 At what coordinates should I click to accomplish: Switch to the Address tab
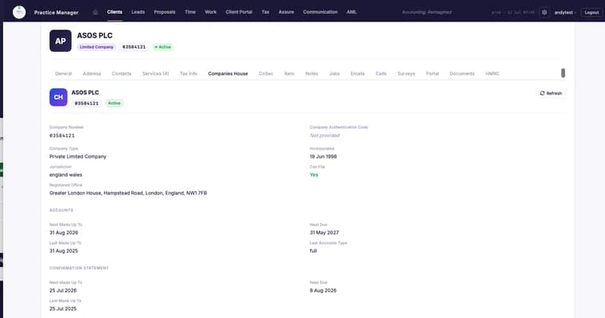coord(92,73)
